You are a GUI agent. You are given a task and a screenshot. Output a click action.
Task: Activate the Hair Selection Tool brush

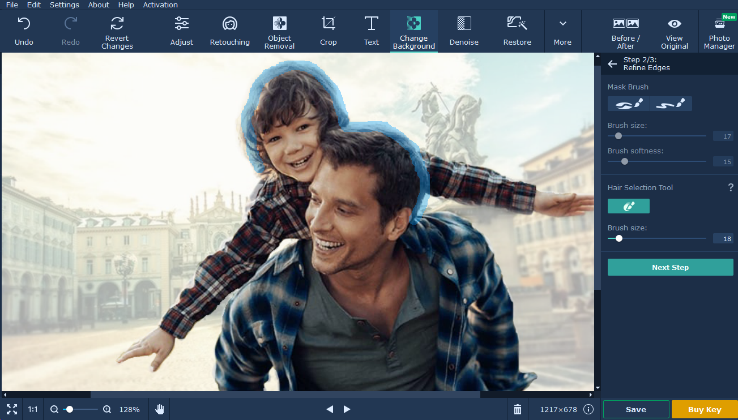[629, 206]
